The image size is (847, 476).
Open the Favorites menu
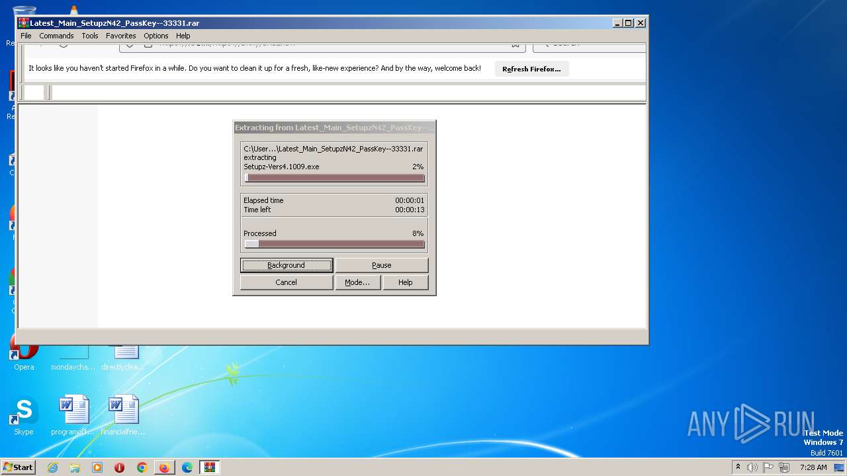coord(121,36)
